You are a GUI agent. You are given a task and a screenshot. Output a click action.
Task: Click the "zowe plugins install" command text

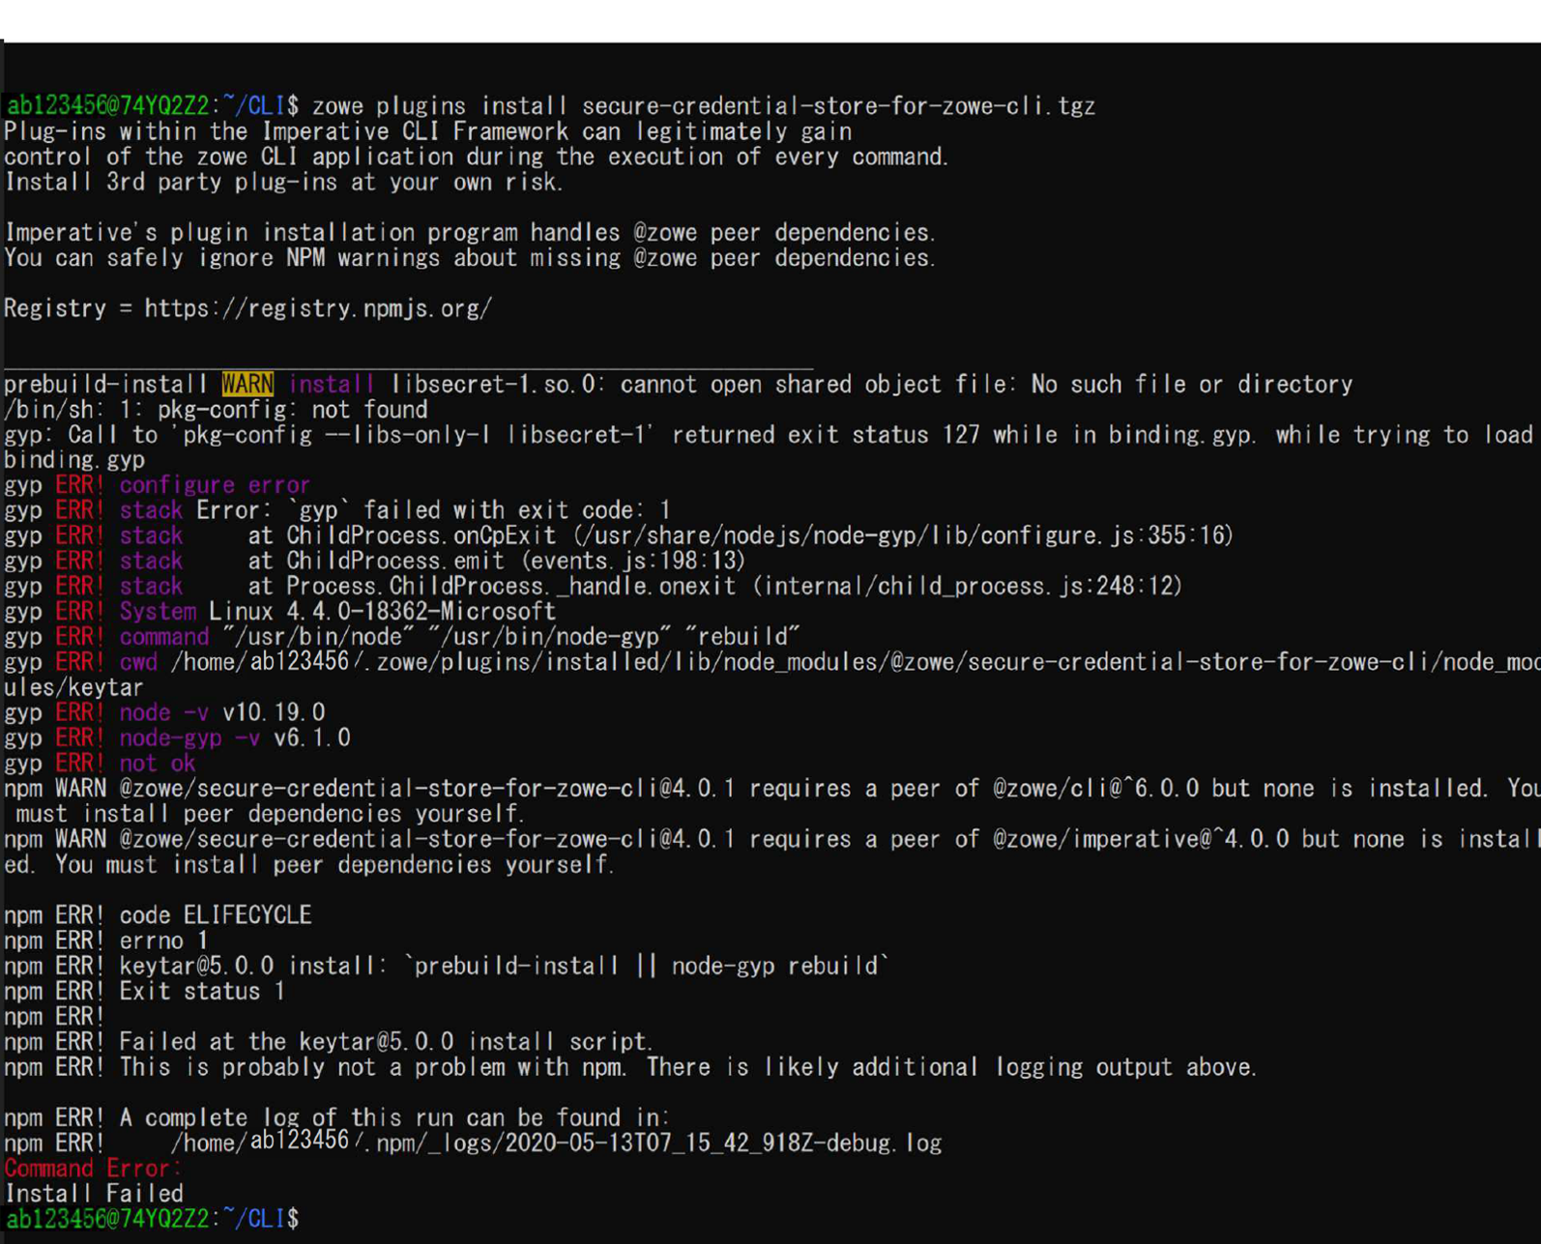(440, 106)
